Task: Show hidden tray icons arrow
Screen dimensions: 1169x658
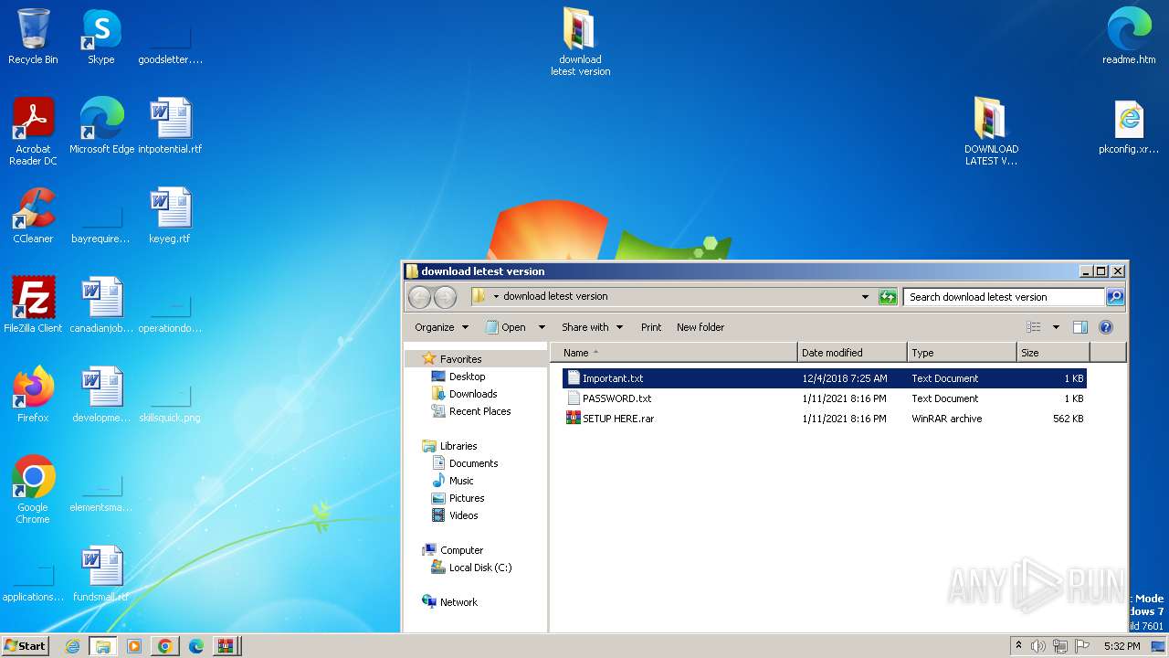Action: coord(1018,645)
